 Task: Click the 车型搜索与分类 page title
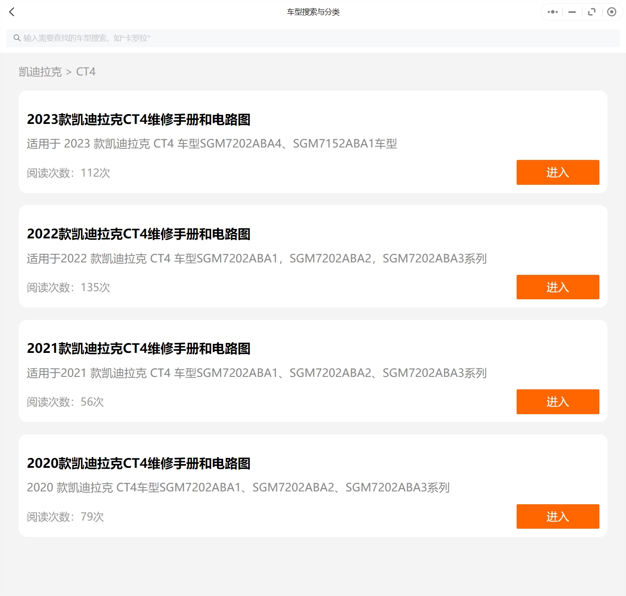pos(313,12)
